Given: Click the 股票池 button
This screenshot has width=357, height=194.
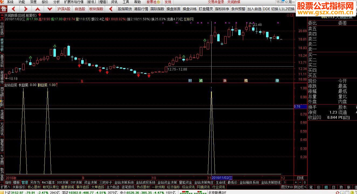Looking at the screenshot, I should [x=153, y=2].
